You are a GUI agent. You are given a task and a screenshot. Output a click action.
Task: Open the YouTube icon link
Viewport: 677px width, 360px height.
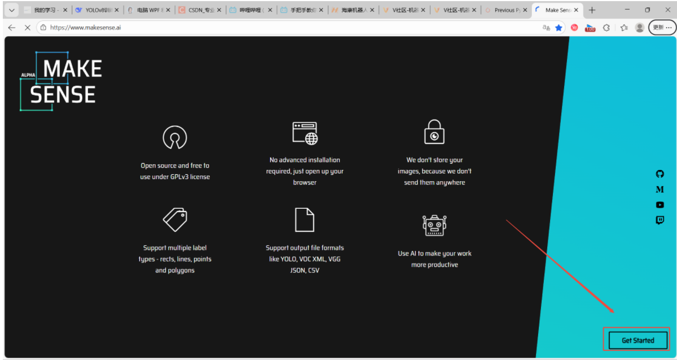[660, 205]
